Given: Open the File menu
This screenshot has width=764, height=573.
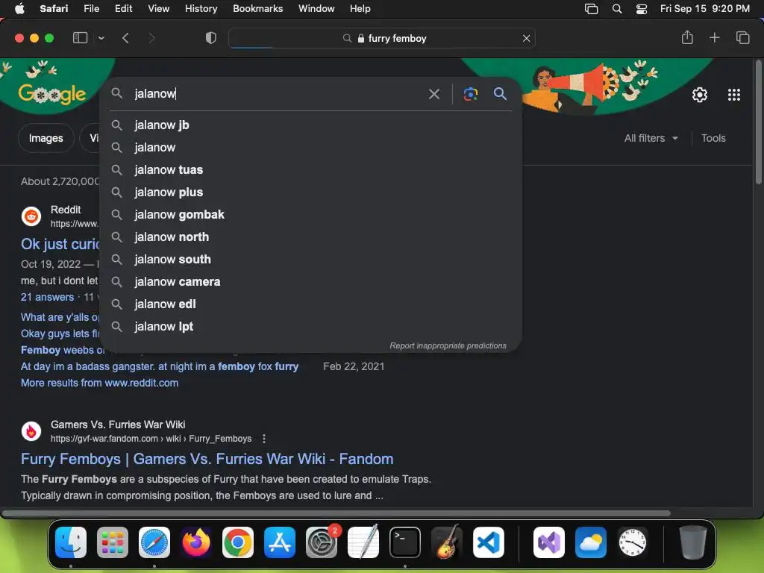Looking at the screenshot, I should (91, 8).
